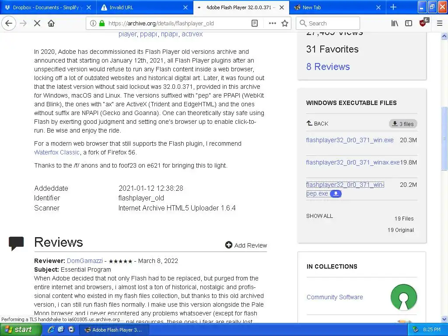Close the Adobe Flash Player tab

tap(282, 7)
